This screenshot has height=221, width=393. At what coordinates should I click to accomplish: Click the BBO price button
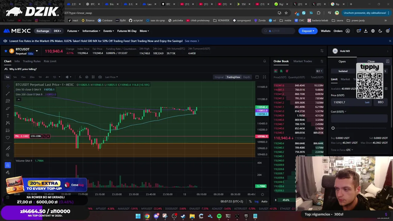380,102
